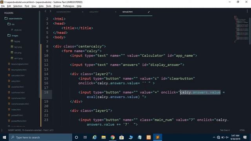Image resolution: width=251 pixels, height=141 pixels.
Task: Open the orange XAMPP icon on taskbar
Action: [149, 137]
